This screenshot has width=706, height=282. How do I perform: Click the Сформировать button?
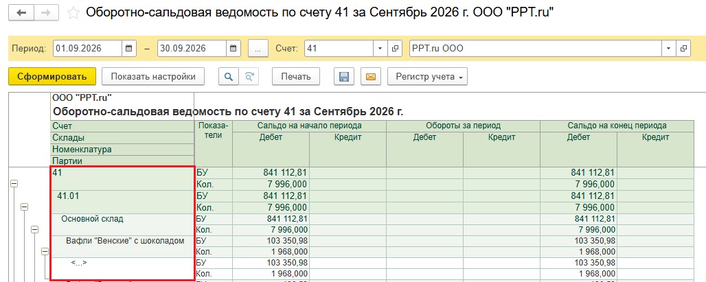[x=52, y=76]
